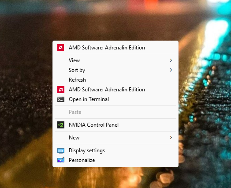
Task: Launch NVIDIA Control Panel
Action: [115, 125]
